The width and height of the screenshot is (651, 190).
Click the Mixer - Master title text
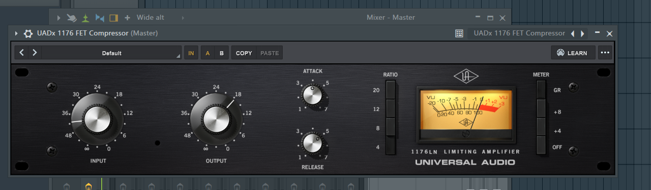[x=391, y=18]
